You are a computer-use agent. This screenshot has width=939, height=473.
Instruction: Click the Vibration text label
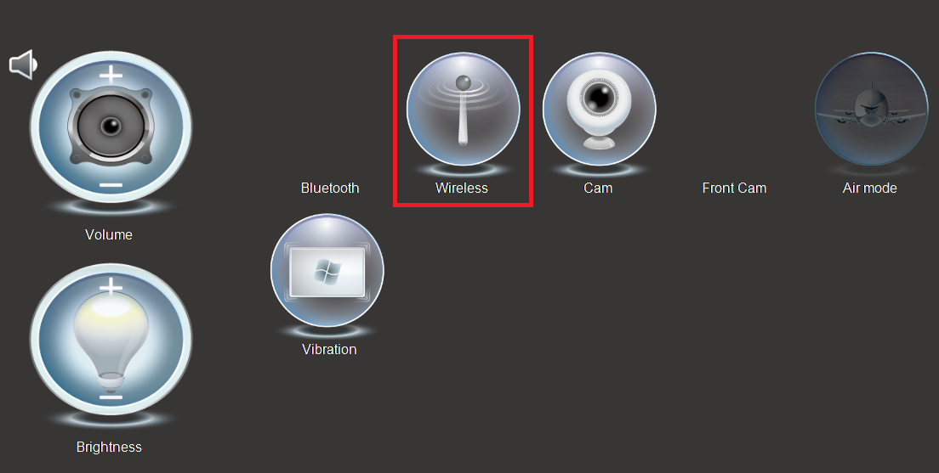[x=329, y=349]
